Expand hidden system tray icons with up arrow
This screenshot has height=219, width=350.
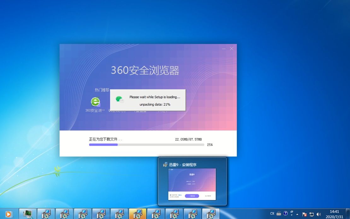click(x=297, y=214)
